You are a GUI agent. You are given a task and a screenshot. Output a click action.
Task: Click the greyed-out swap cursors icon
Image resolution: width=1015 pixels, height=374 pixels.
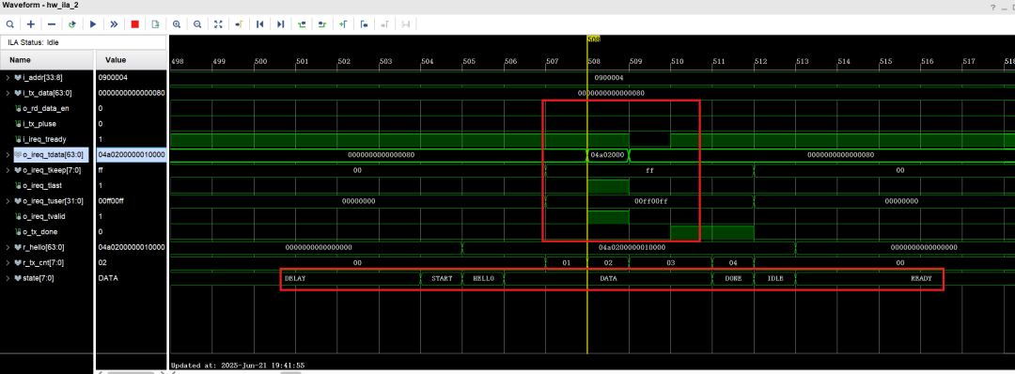[406, 23]
